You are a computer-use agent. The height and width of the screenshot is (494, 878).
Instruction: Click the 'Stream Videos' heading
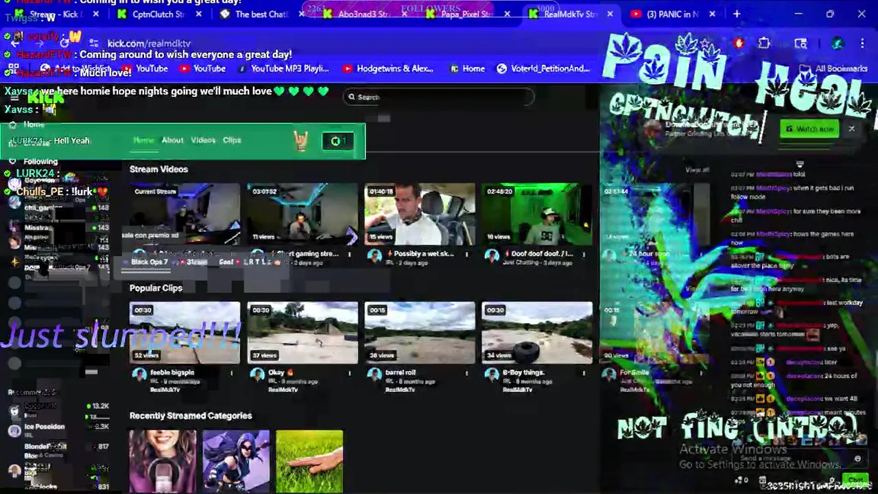coord(158,169)
